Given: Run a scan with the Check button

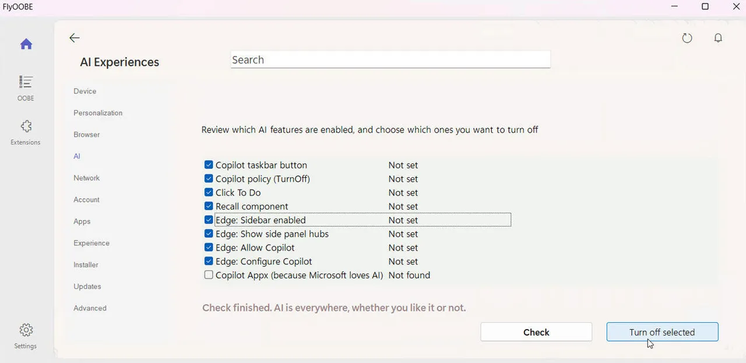Looking at the screenshot, I should pyautogui.click(x=536, y=332).
